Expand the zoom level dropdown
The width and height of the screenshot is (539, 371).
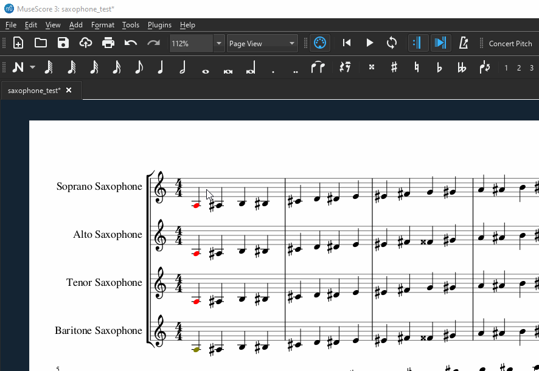point(219,44)
